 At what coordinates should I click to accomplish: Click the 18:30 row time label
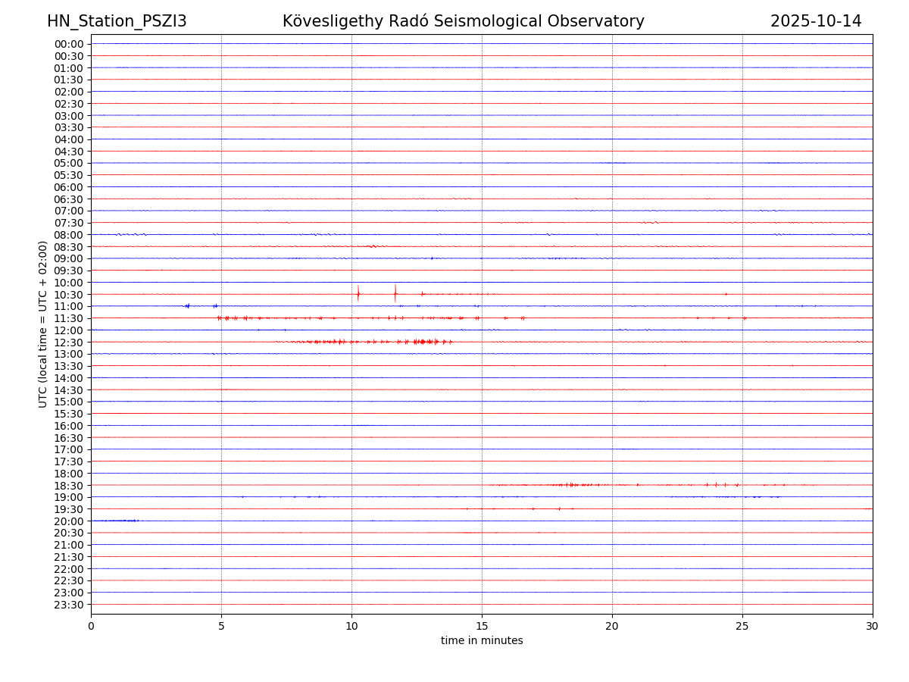[x=69, y=485]
